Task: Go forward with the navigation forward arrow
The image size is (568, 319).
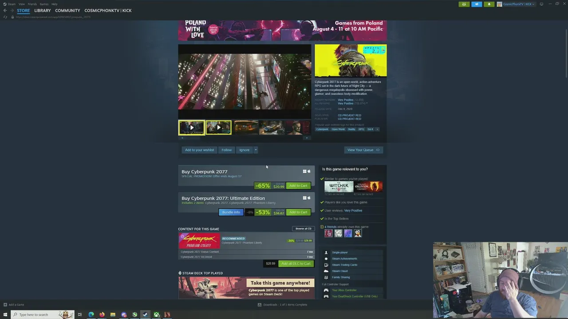Action: click(11, 11)
